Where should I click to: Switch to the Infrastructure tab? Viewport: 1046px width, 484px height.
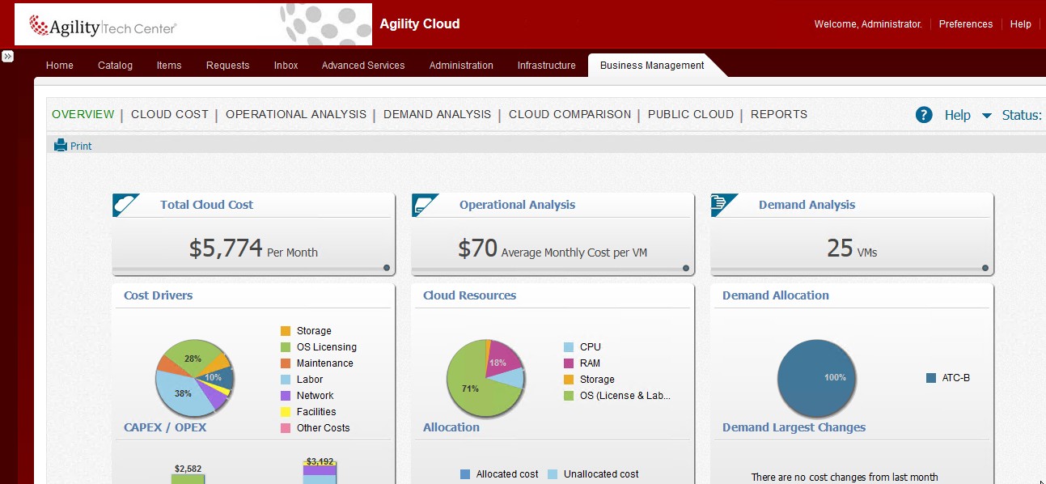click(546, 66)
